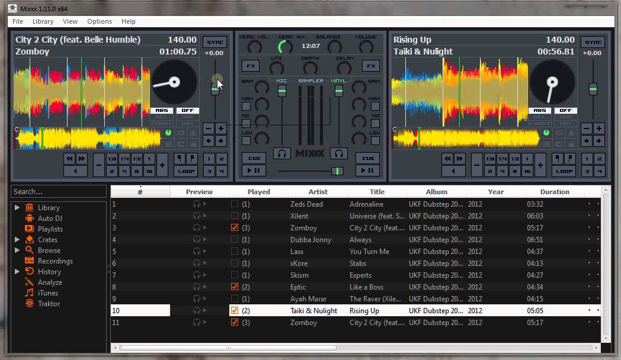Click right deck reverse playback button
Viewport: 621px width, 360px height.
tap(453, 171)
